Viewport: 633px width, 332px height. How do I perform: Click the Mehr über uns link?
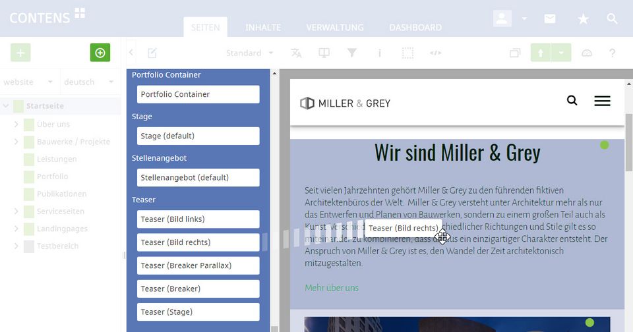pos(332,288)
